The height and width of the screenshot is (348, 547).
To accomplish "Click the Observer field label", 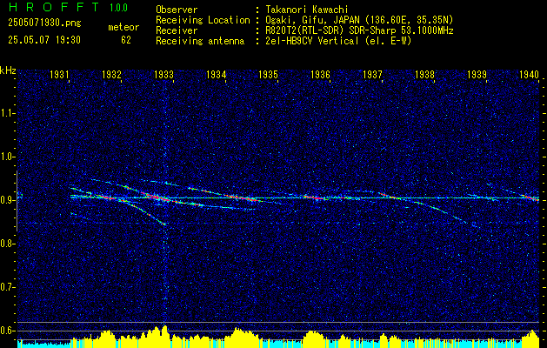I will [177, 10].
